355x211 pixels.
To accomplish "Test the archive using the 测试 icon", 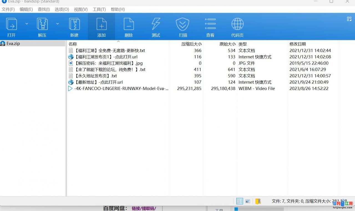I will click(156, 26).
